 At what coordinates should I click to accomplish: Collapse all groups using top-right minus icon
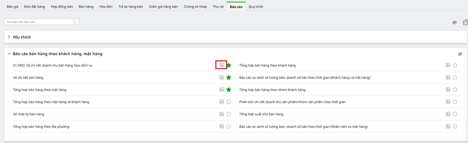click(465, 23)
